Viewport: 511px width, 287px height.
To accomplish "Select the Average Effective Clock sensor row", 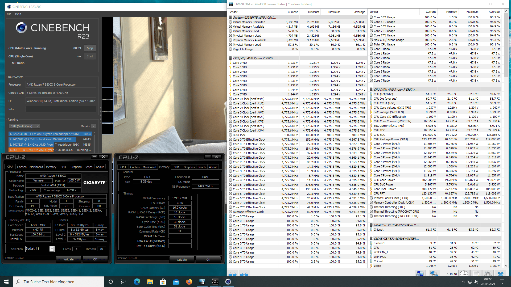I will pos(297,212).
